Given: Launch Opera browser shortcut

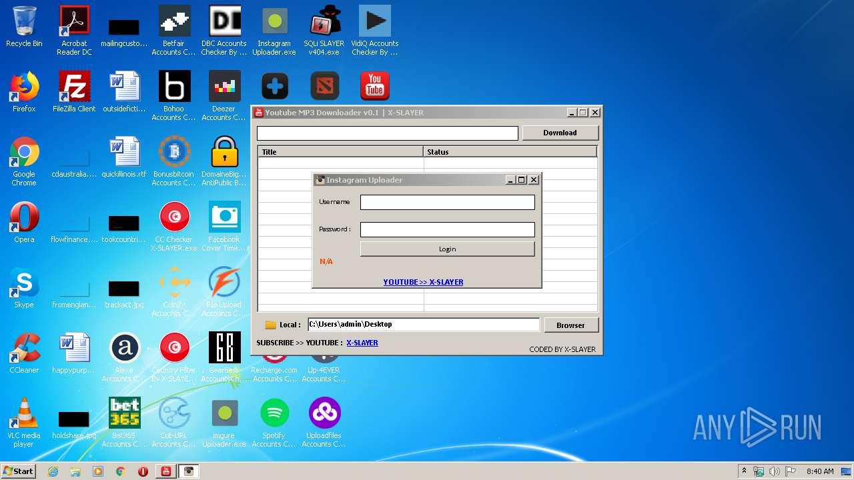Looking at the screenshot, I should 24,223.
